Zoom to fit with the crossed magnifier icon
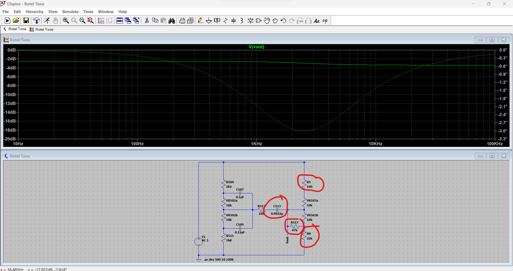 91,21
